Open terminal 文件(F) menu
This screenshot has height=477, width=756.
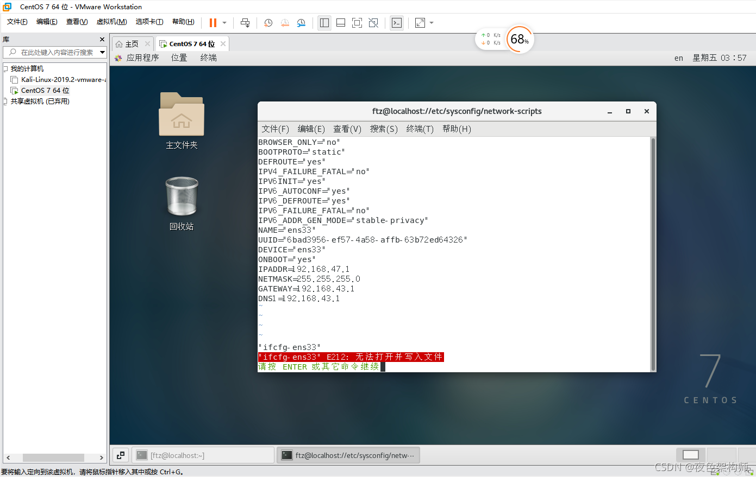(x=276, y=129)
